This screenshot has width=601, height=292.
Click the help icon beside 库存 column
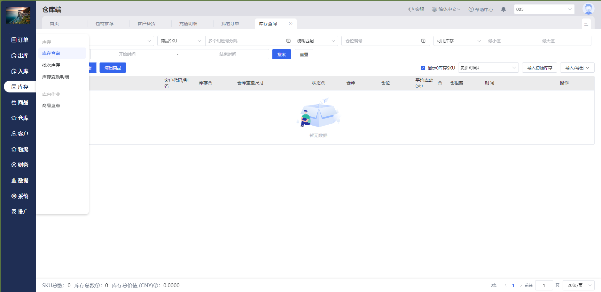tap(210, 83)
